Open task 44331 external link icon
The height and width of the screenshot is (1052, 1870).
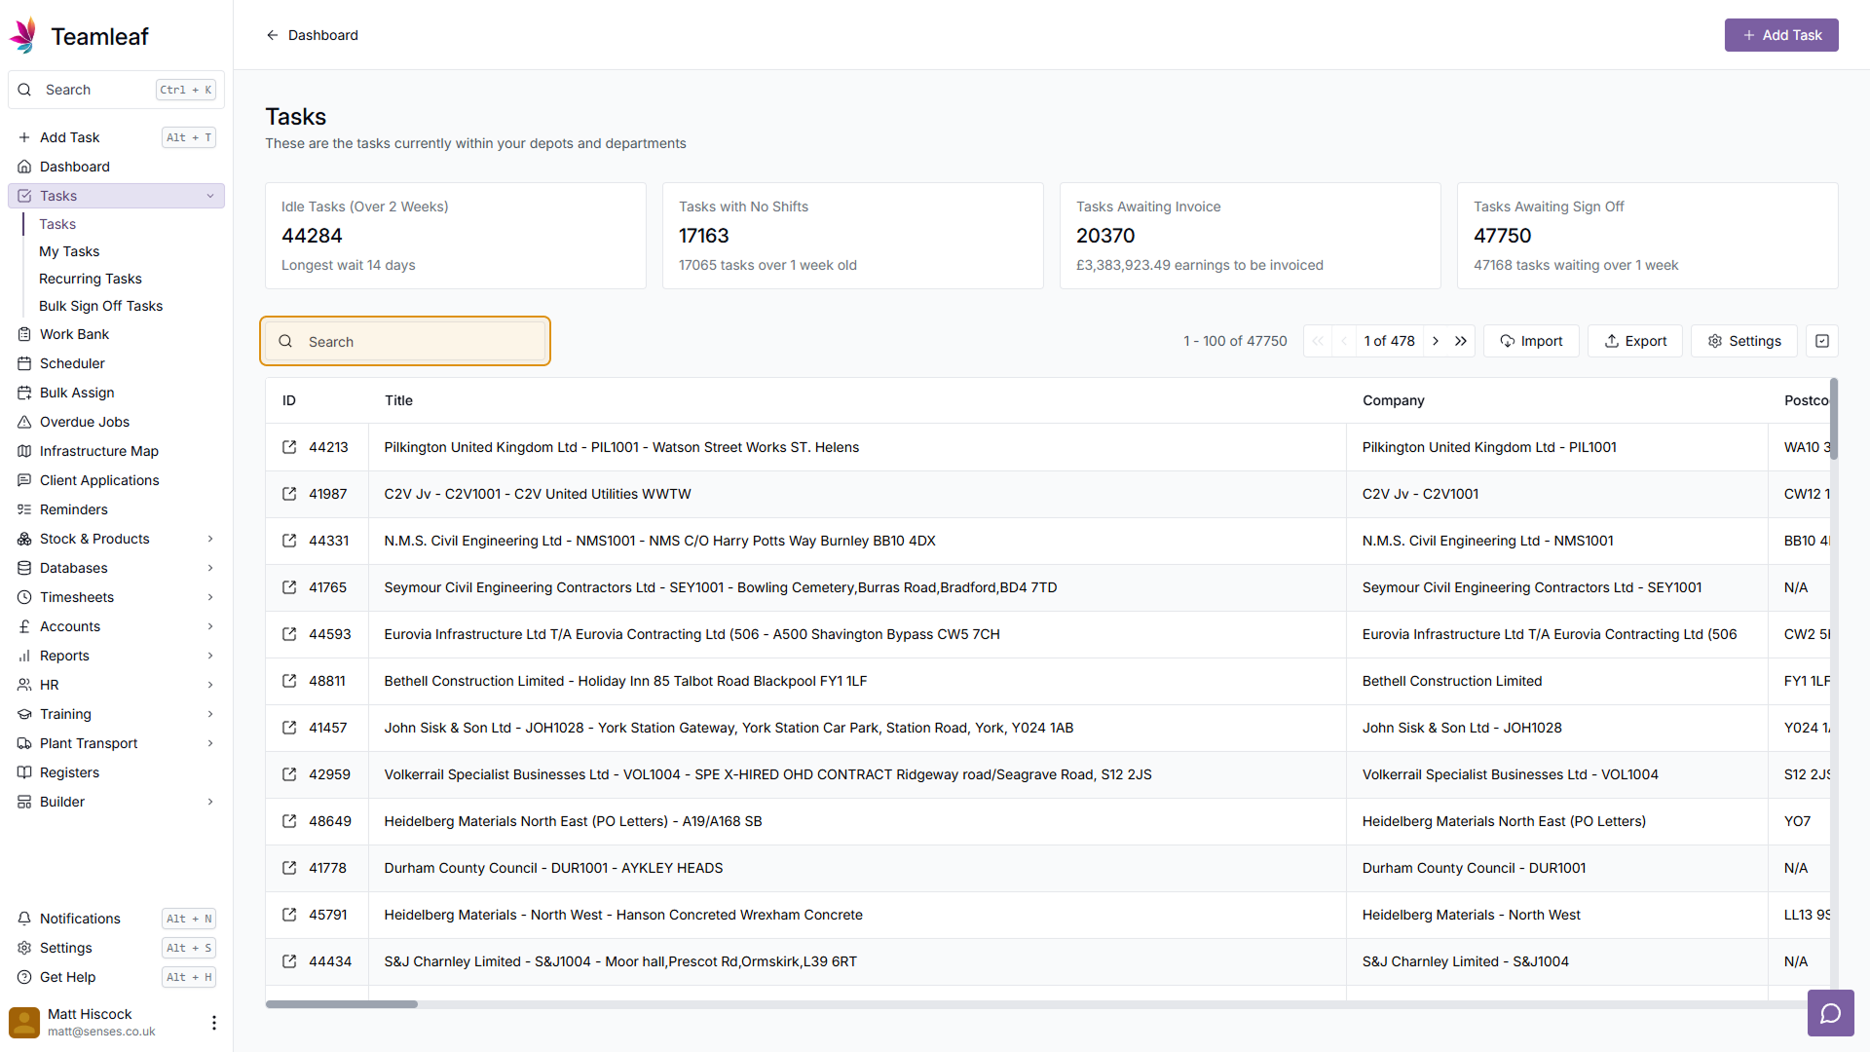289,541
